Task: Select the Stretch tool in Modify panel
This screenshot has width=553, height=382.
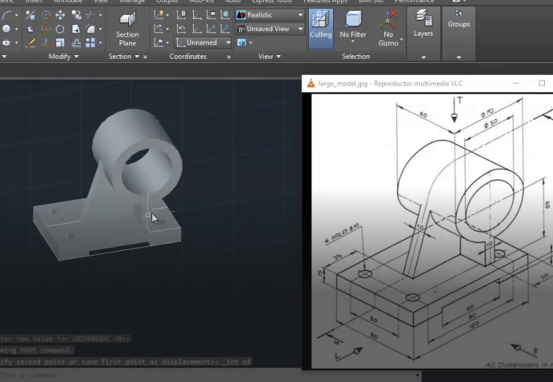Action: click(x=76, y=29)
